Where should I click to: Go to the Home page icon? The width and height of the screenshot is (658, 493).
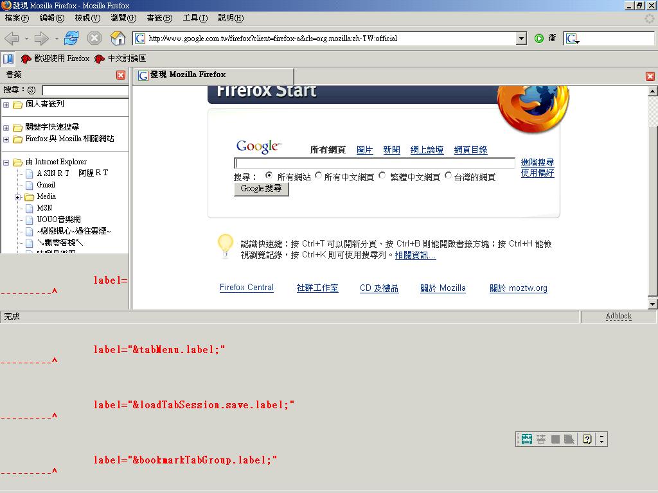click(x=118, y=38)
